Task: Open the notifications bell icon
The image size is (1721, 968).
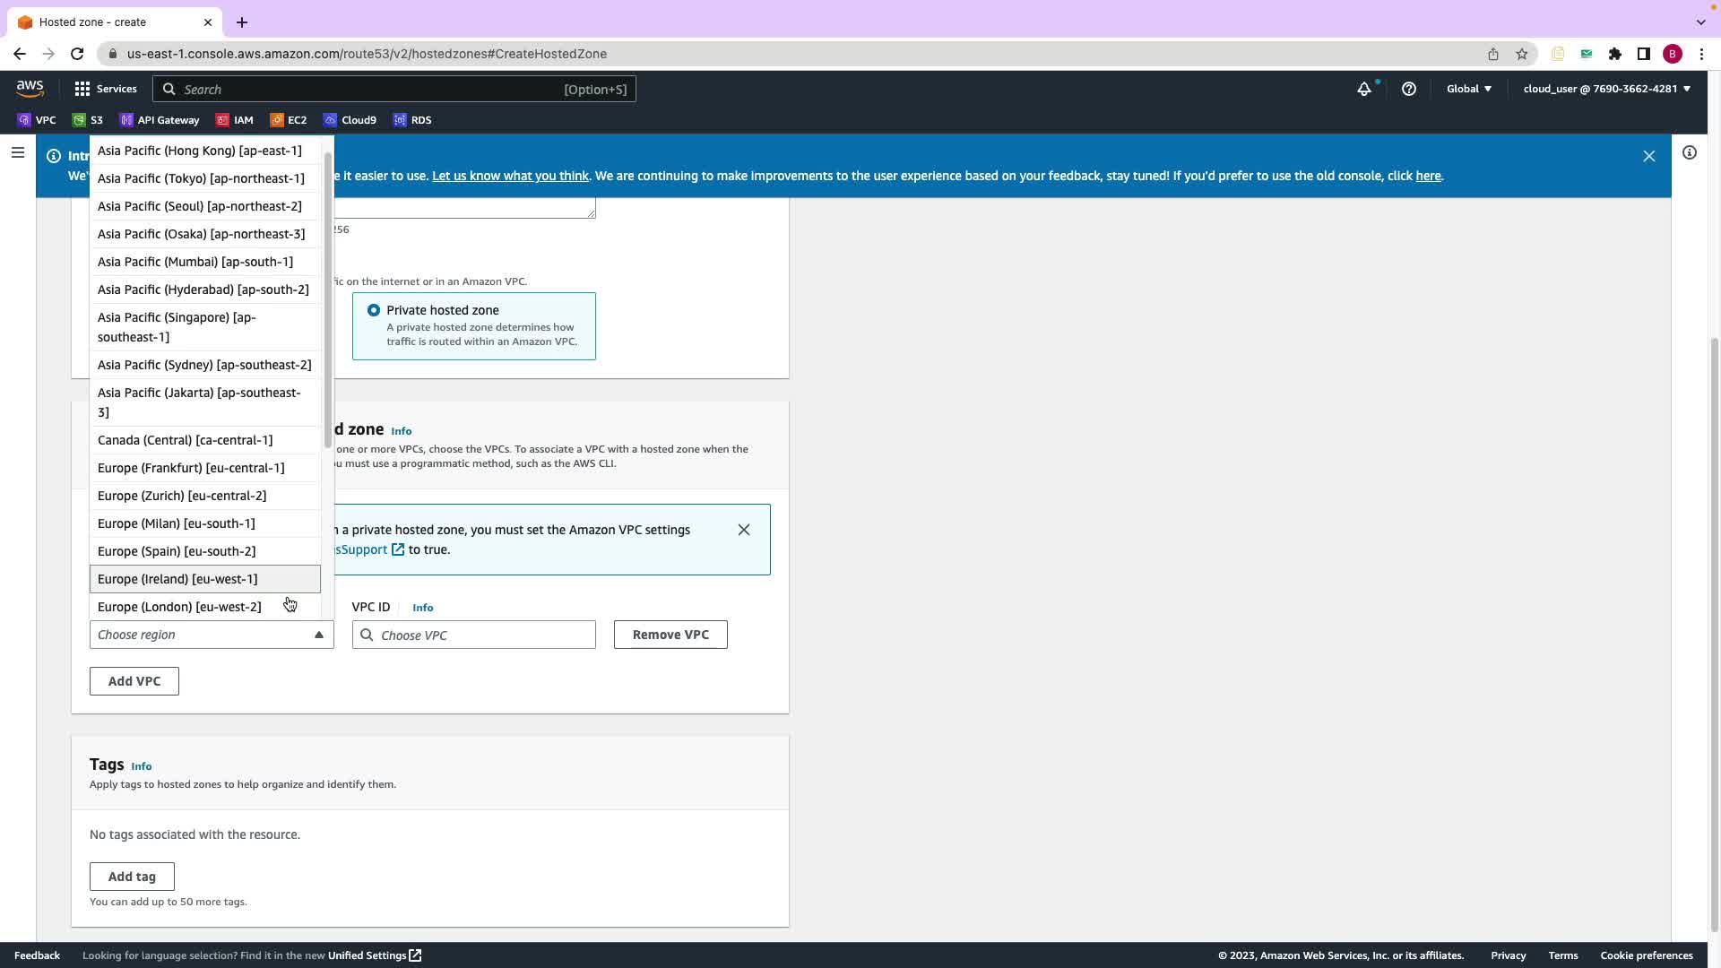Action: coord(1363,89)
